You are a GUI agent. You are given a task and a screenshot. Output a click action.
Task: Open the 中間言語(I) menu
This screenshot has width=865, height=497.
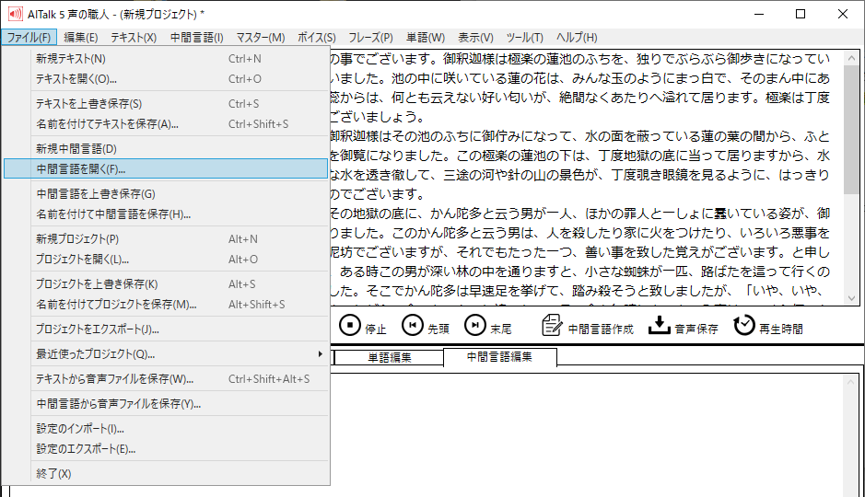click(197, 38)
